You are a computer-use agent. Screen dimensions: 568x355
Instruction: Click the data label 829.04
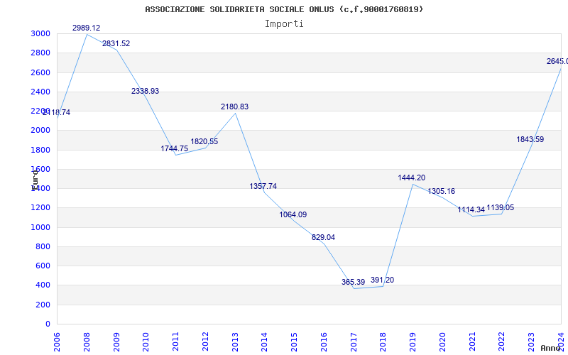click(324, 238)
